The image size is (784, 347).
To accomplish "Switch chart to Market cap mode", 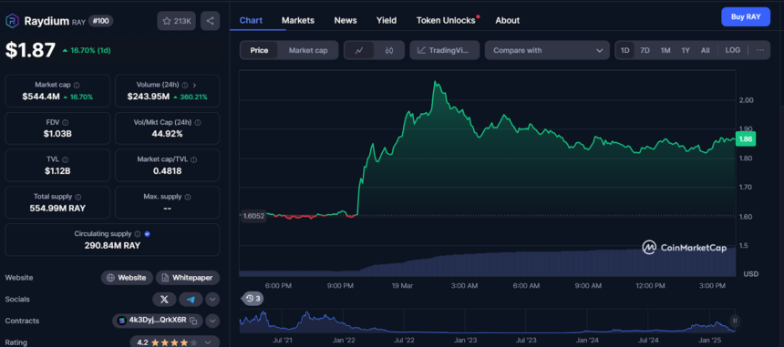I will 308,50.
